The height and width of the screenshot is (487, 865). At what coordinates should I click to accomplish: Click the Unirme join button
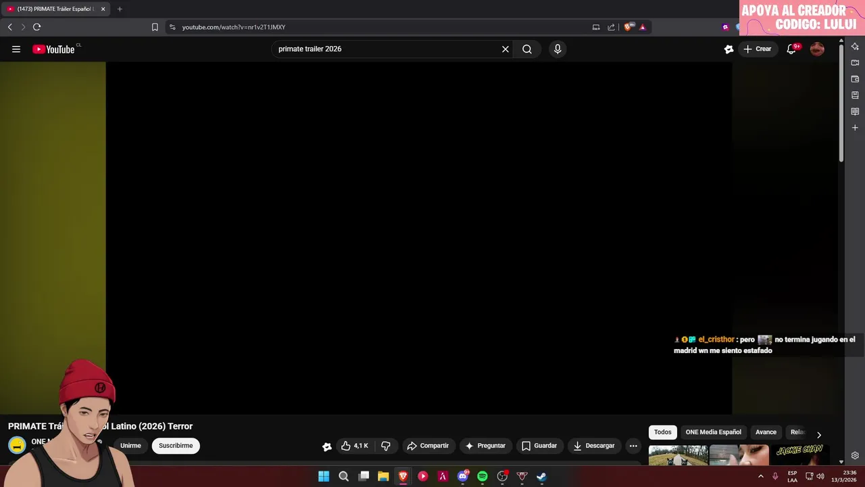(130, 446)
